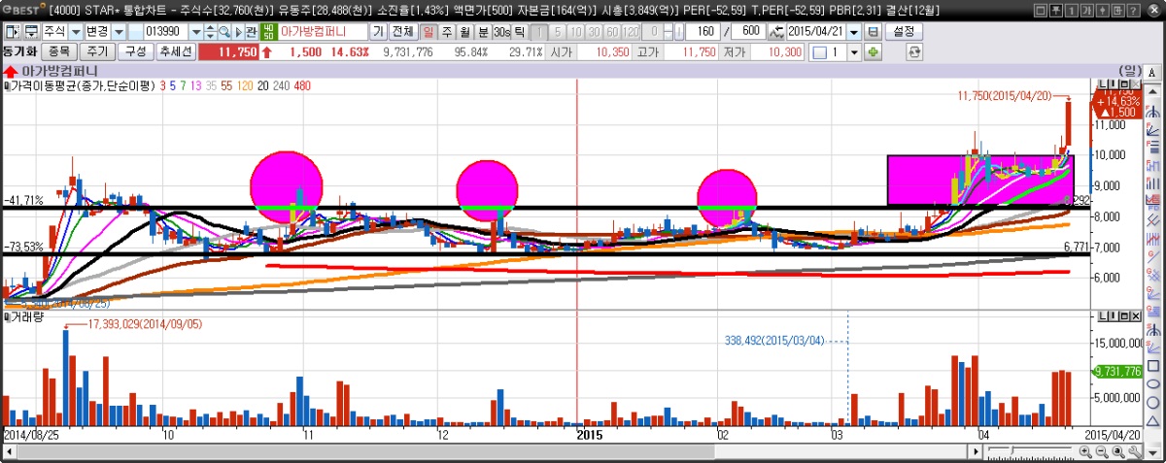
Task: Adjust the zoom slider at the chart bottom
Action: 1012,450
